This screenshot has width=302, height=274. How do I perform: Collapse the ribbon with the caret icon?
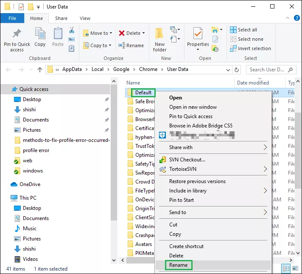[x=288, y=18]
